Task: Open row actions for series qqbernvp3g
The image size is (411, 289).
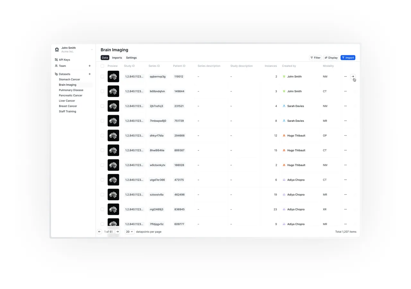Action: click(345, 77)
